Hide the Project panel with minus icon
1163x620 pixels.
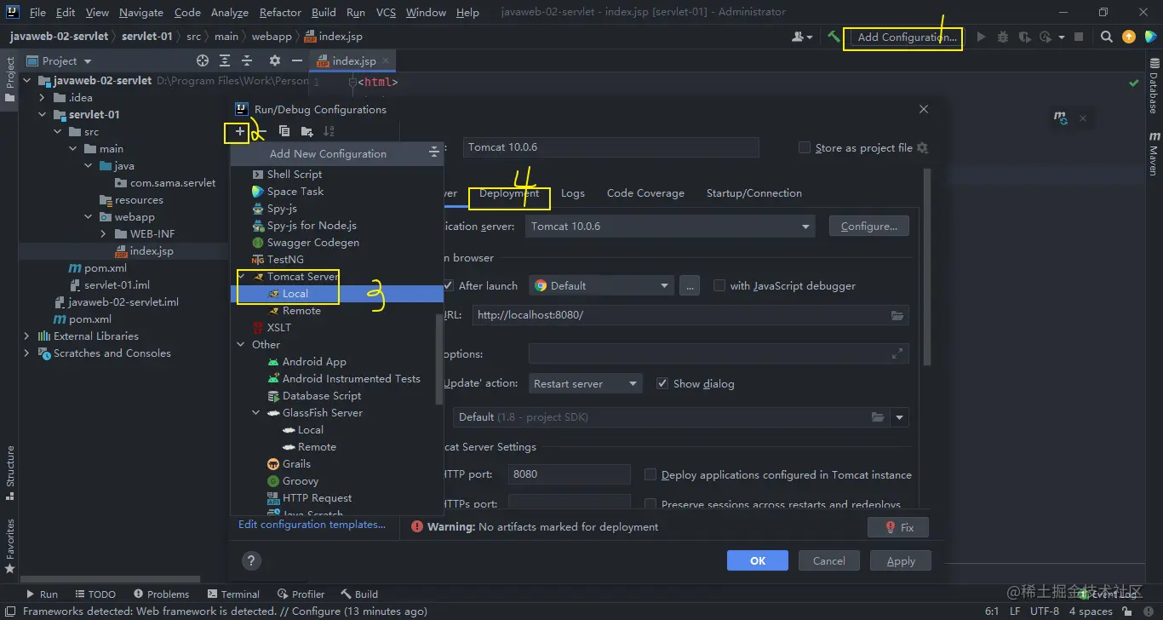tap(296, 60)
